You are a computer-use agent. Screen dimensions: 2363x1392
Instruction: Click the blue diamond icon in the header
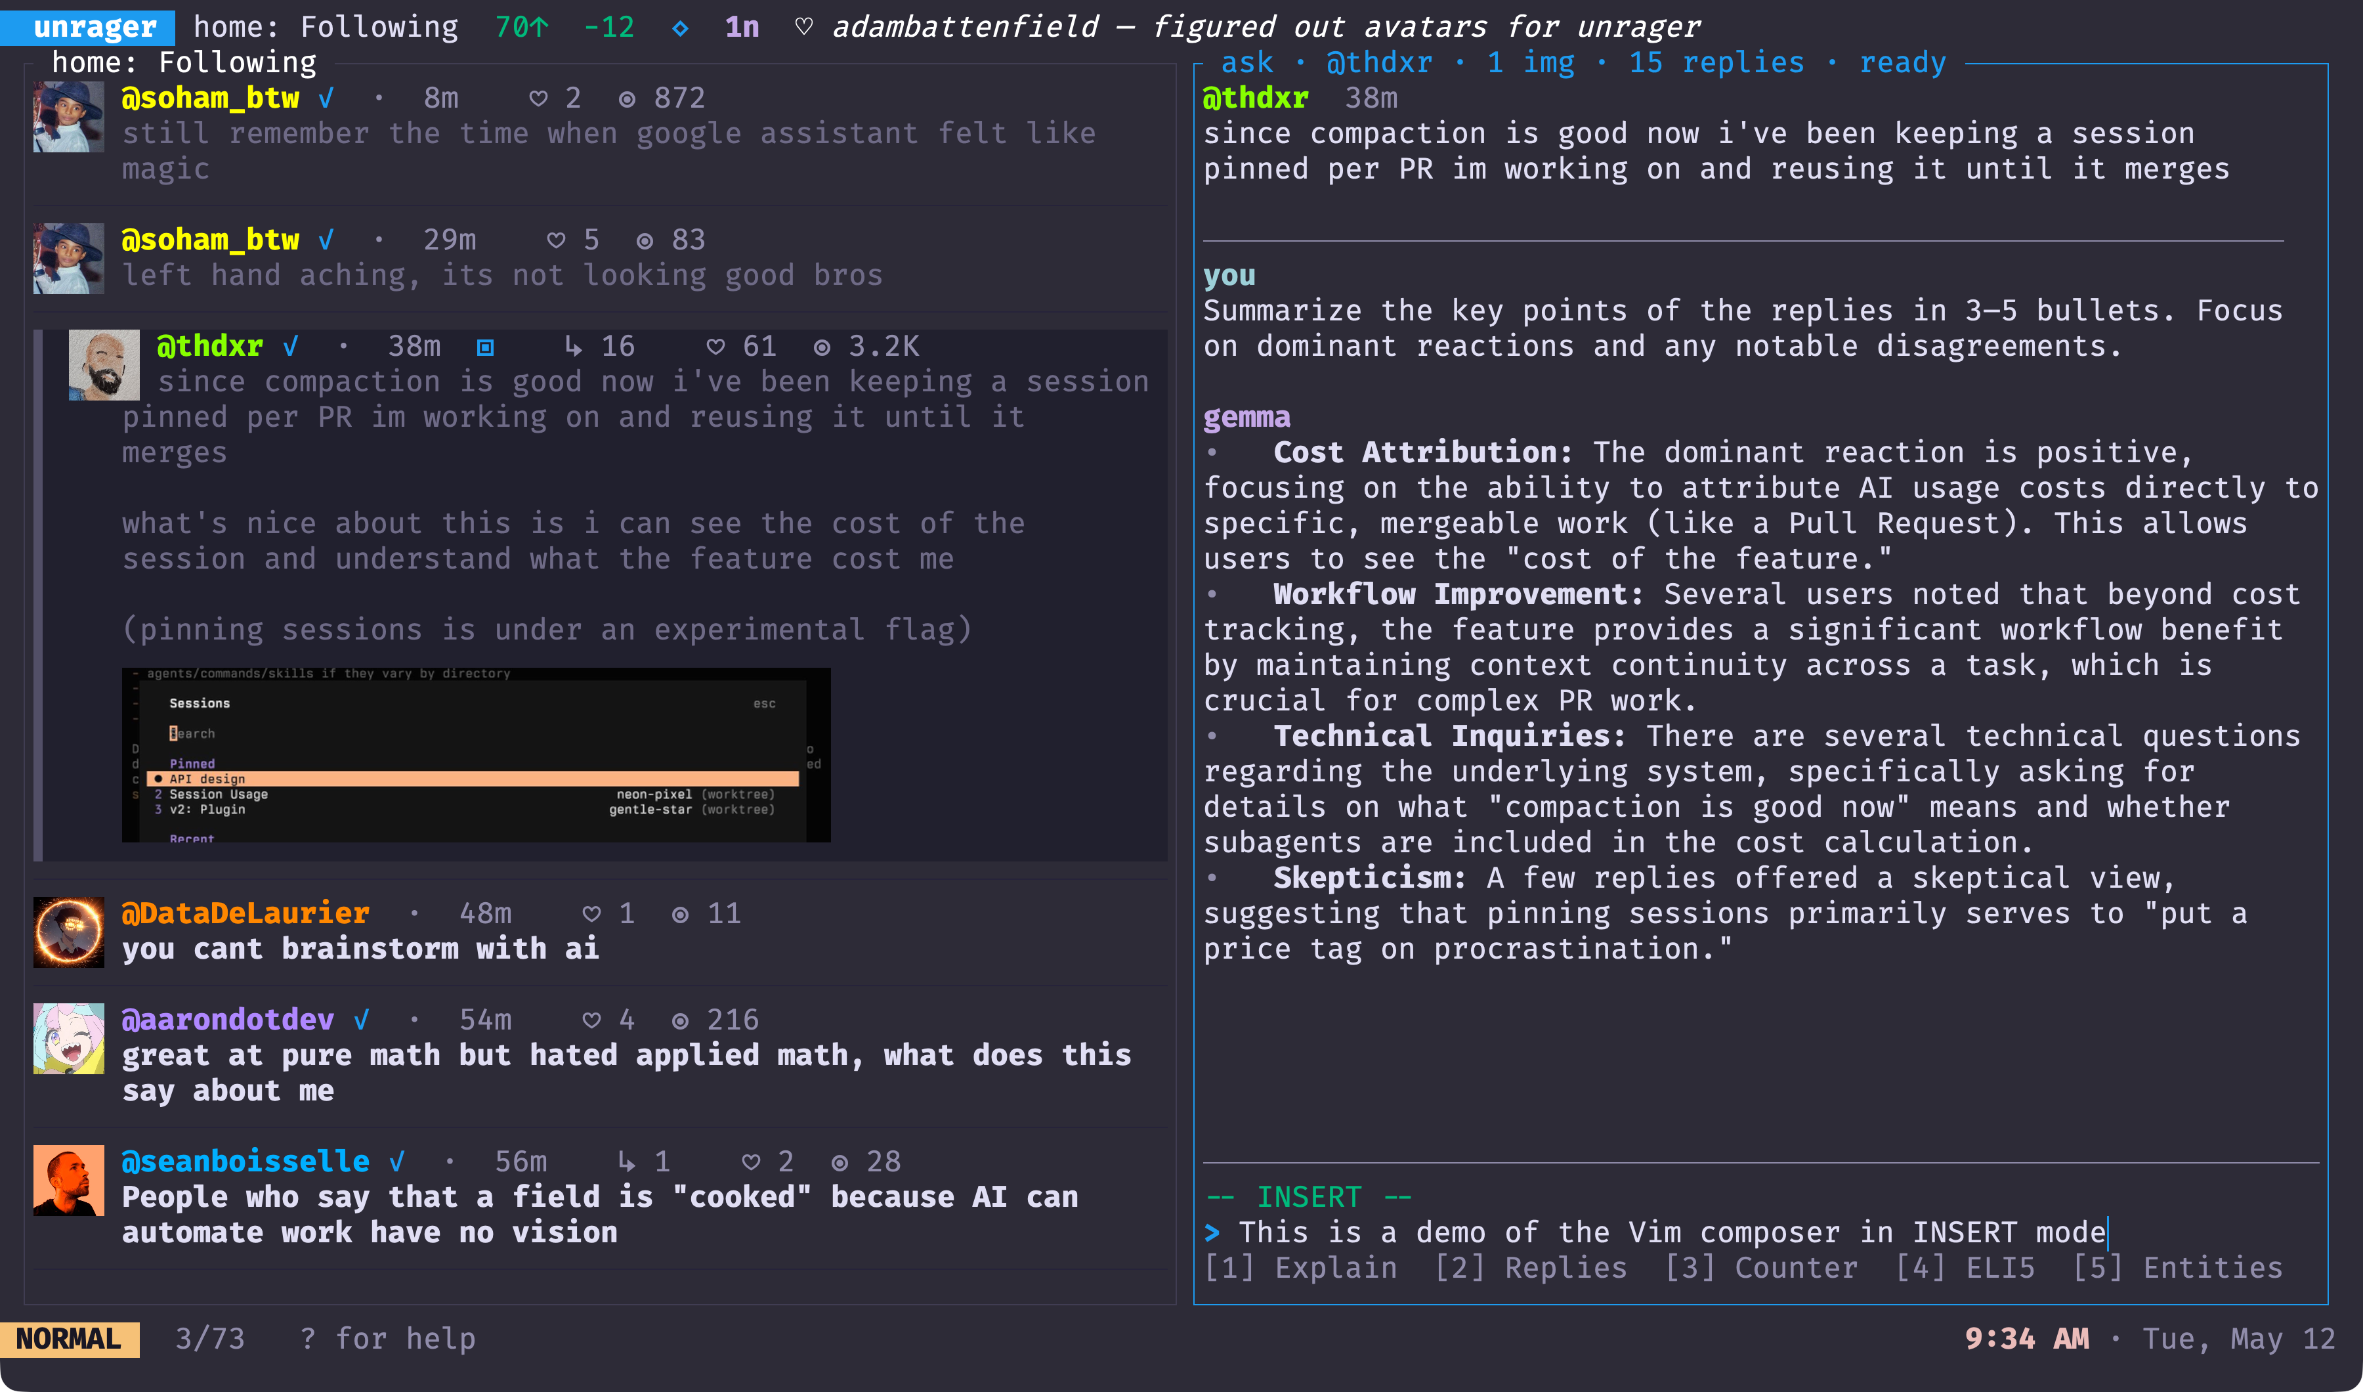[x=680, y=28]
